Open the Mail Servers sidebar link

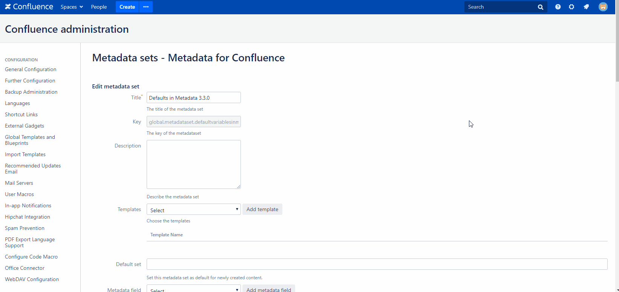pos(19,183)
